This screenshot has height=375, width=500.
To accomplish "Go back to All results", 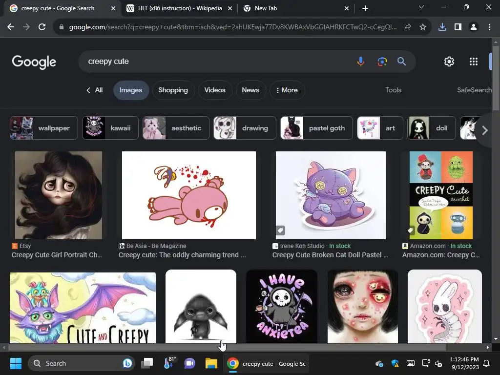I will point(95,90).
